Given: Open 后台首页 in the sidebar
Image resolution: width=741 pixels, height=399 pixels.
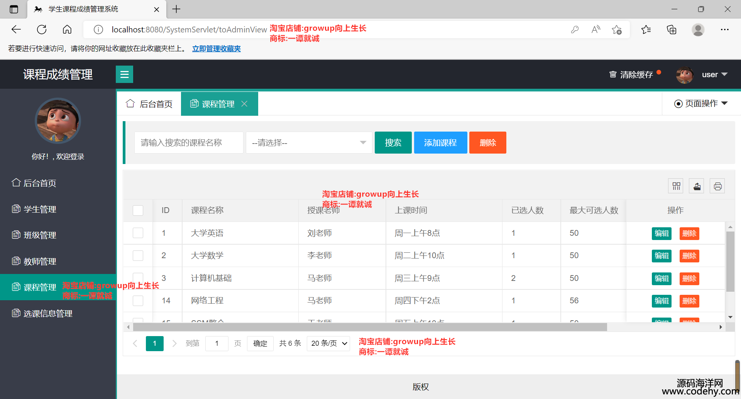Looking at the screenshot, I should tap(58, 183).
